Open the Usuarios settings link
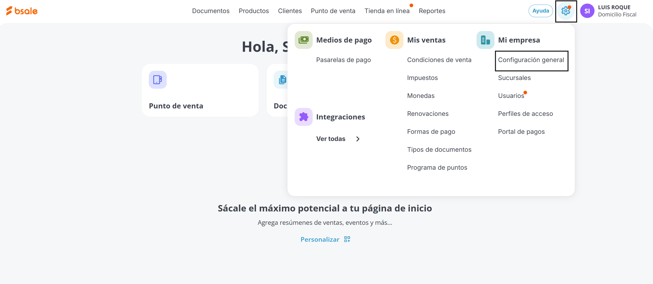The image size is (653, 284). point(511,96)
